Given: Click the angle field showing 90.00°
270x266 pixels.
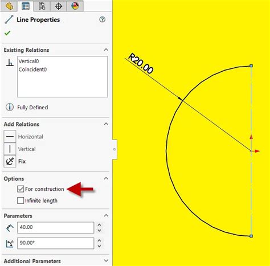Looking at the screenshot, I should 56,243.
